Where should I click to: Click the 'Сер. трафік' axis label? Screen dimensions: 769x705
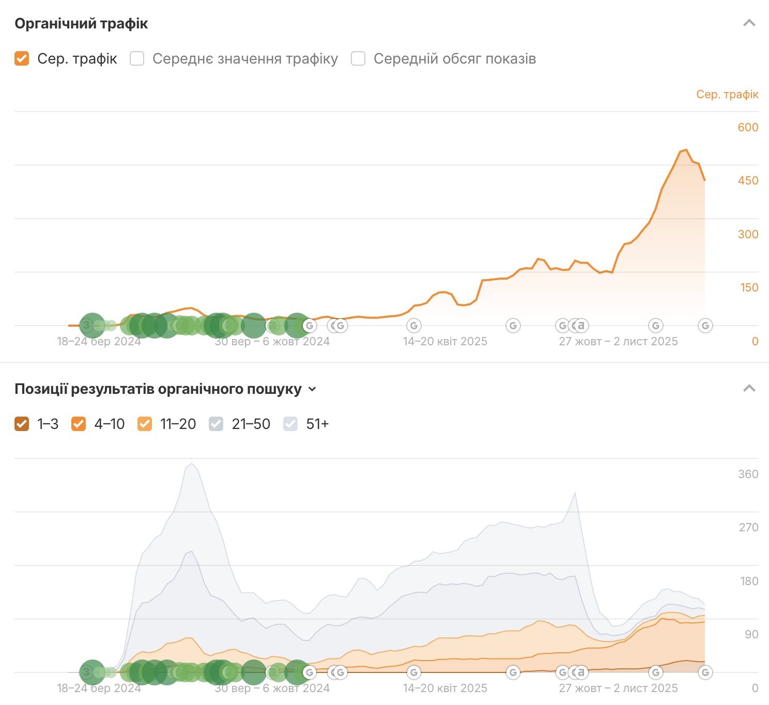[727, 94]
